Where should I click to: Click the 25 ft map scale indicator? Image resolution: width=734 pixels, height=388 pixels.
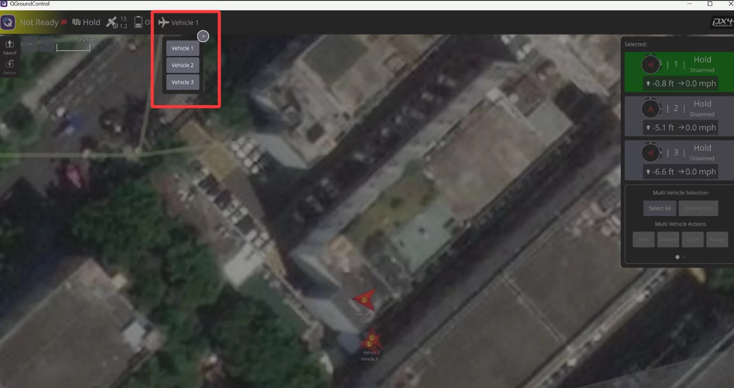pos(73,45)
